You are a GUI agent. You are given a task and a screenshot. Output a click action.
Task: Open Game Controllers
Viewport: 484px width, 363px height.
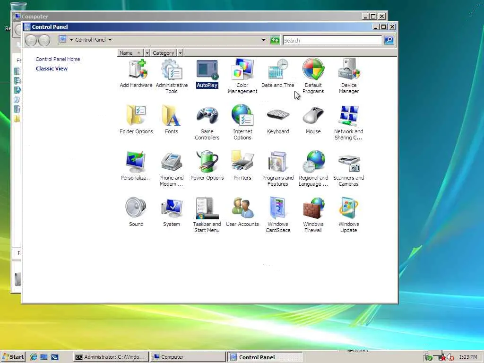[x=207, y=122]
